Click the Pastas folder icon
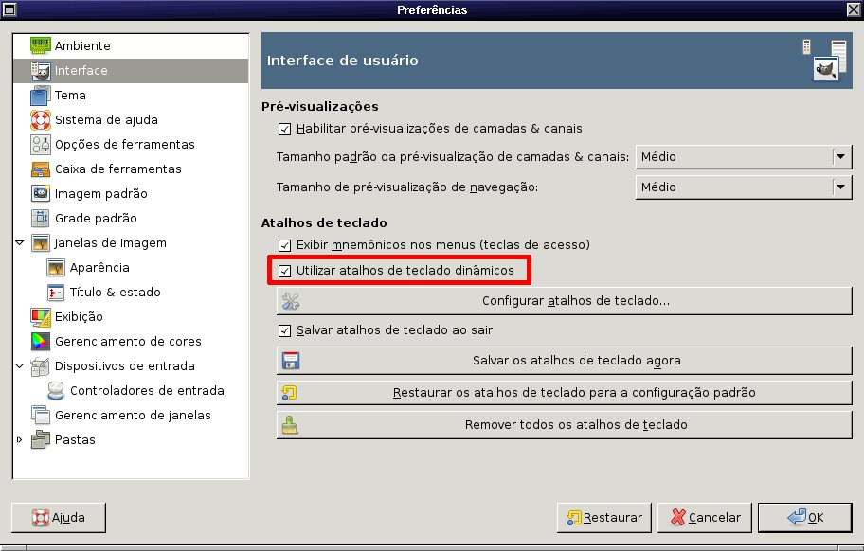Image resolution: width=864 pixels, height=551 pixels. [40, 440]
